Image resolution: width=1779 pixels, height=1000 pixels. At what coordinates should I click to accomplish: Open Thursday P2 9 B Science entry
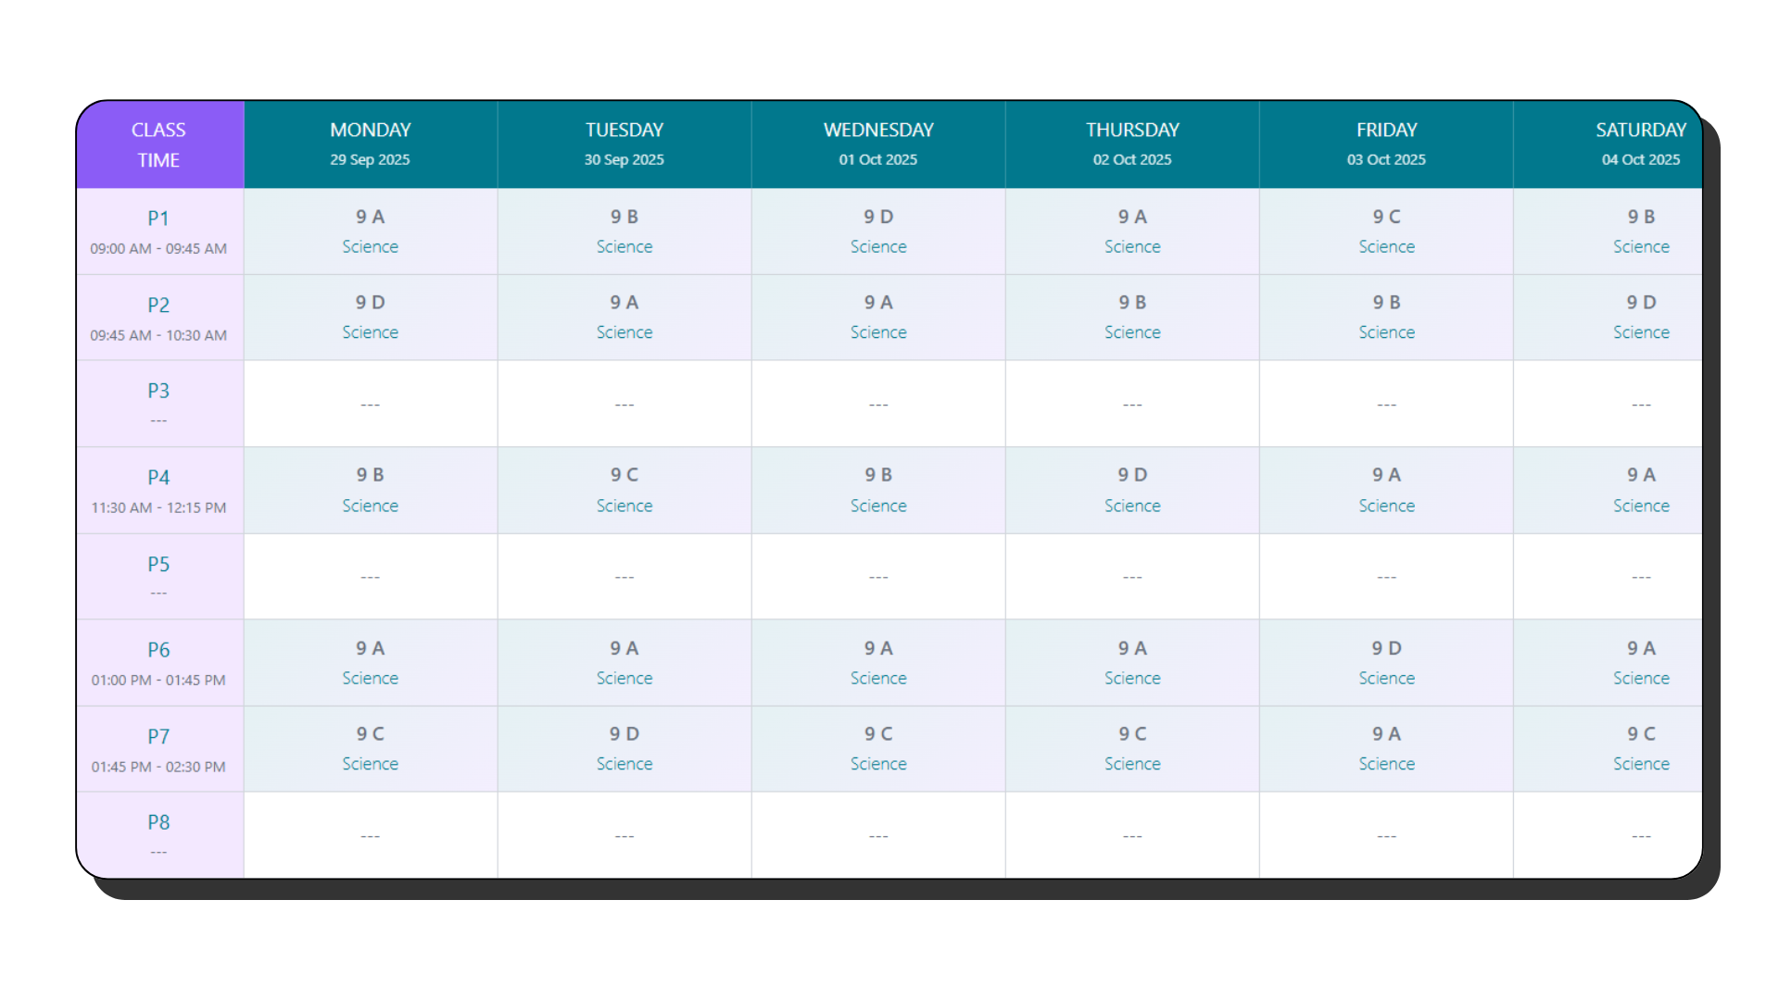[1131, 317]
